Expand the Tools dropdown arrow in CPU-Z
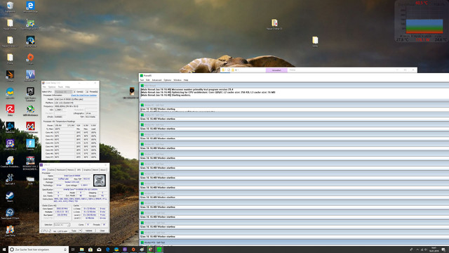The width and height of the screenshot is (449, 253). point(80,231)
